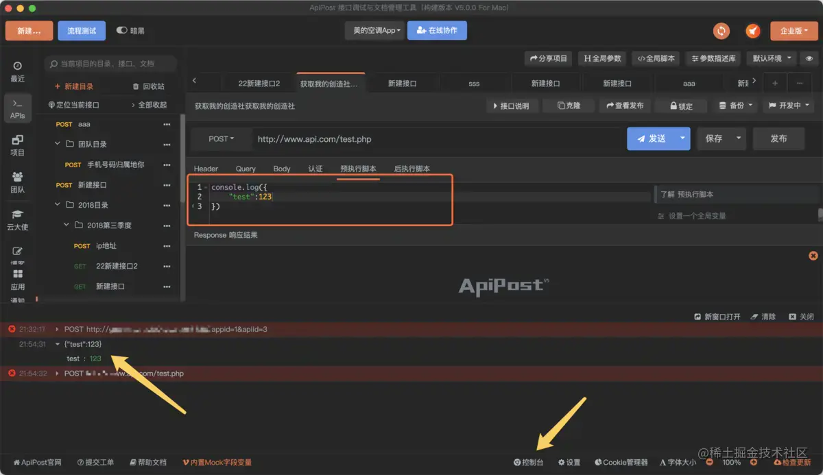Open more options for 22新建接口2 row
This screenshot has width=823, height=475.
167,267
